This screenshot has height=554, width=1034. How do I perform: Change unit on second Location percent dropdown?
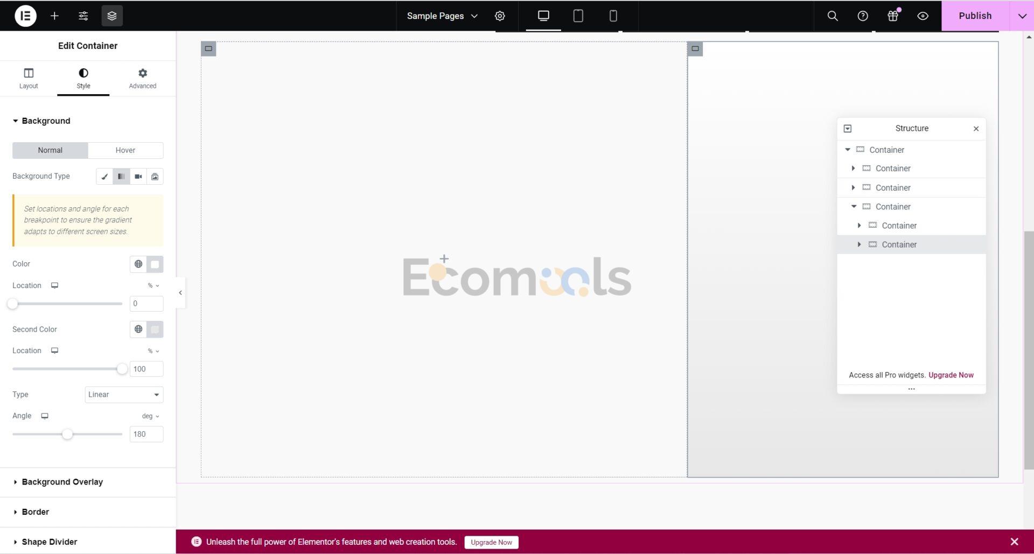point(153,351)
